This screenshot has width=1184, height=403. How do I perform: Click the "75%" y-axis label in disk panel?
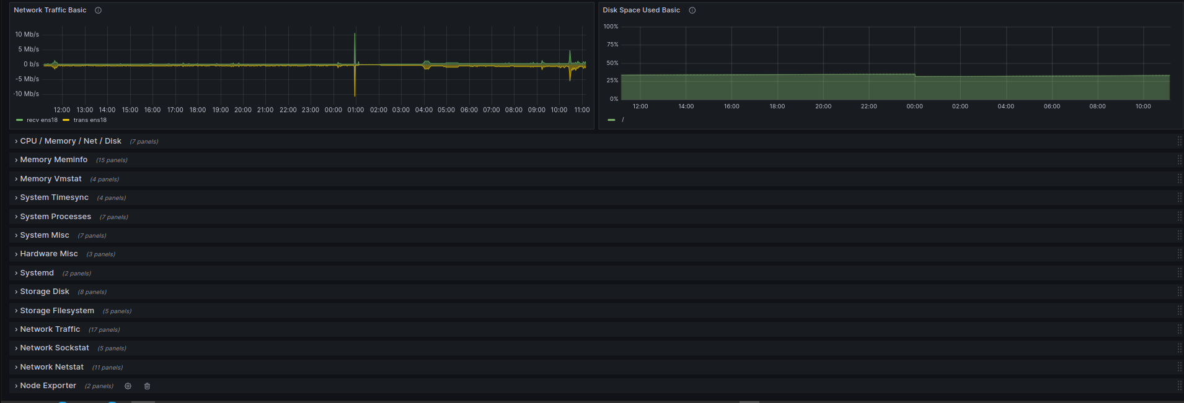(612, 45)
